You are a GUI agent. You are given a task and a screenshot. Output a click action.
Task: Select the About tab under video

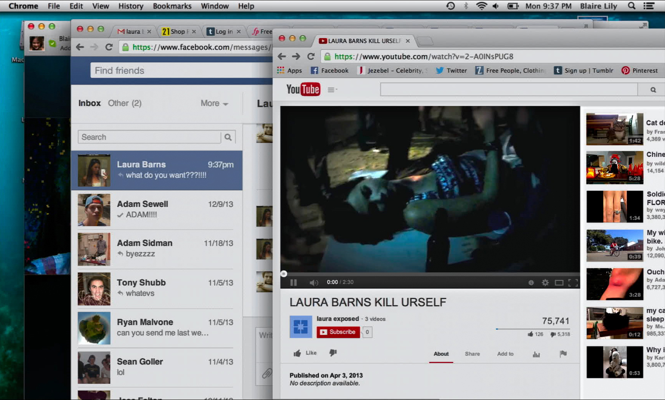pos(441,354)
